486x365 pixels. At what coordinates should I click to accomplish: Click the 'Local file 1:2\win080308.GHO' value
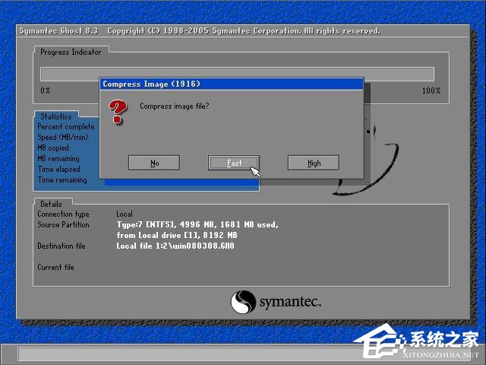point(175,246)
